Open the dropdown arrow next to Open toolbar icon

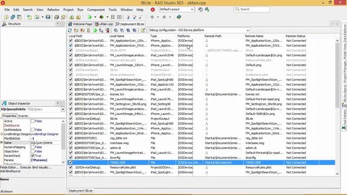[42, 17]
